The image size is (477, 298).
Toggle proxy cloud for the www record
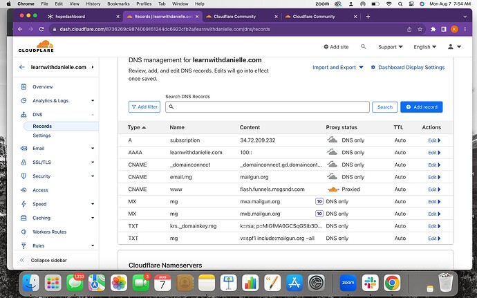pos(333,189)
